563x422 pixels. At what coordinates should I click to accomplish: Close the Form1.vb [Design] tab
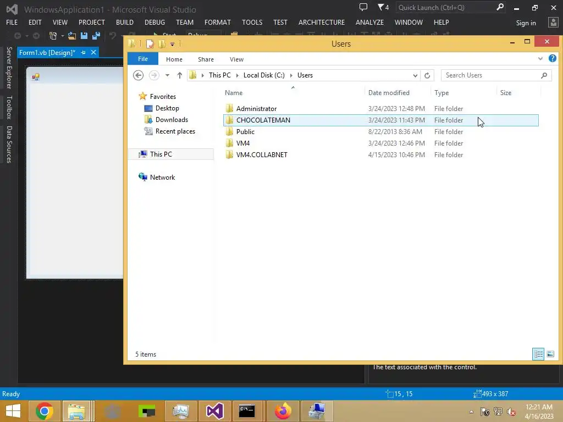[93, 52]
